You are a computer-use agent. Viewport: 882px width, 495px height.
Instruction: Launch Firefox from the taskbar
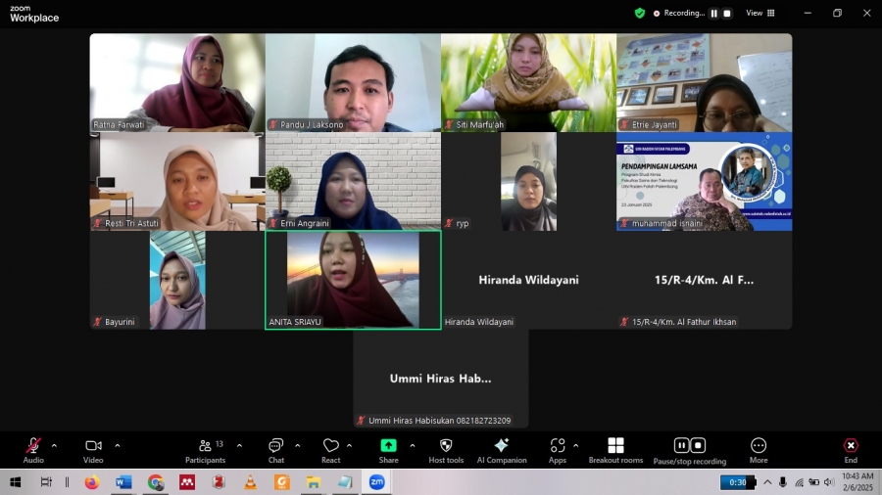click(x=92, y=482)
